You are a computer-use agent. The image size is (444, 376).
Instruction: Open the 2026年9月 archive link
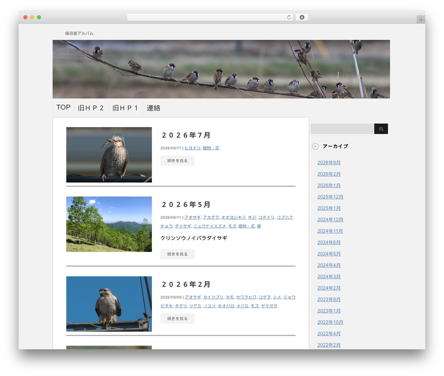click(x=329, y=163)
